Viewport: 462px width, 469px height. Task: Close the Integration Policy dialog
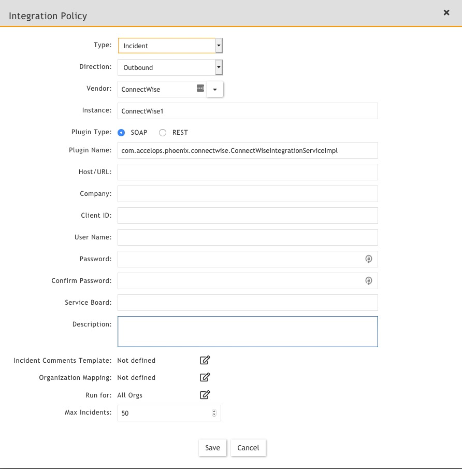click(x=446, y=13)
